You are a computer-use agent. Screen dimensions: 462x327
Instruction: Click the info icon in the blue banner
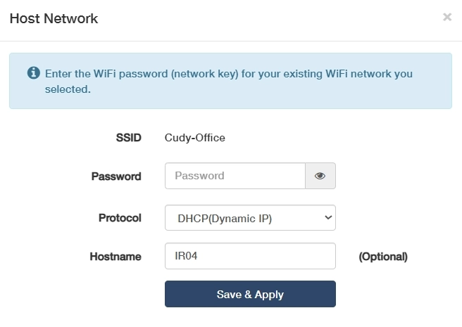click(x=33, y=73)
